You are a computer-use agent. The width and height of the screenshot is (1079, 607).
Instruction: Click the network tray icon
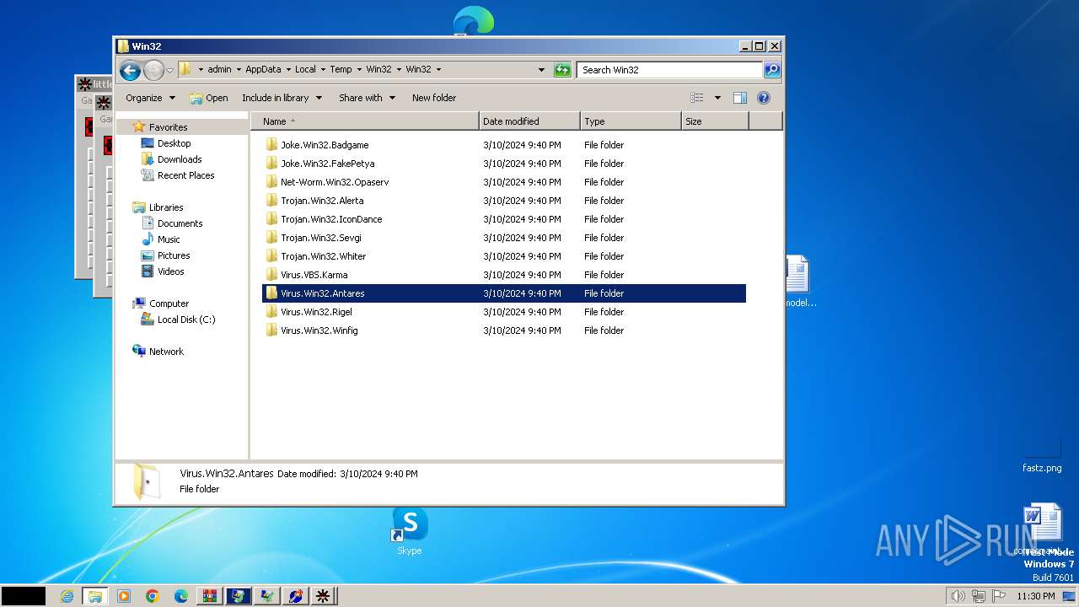coord(979,596)
